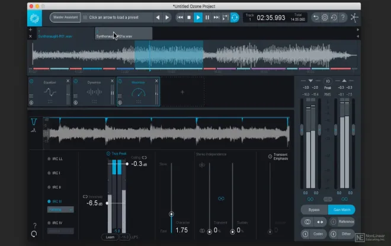
Task: Load the previous preset arrow
Action: 158,17
